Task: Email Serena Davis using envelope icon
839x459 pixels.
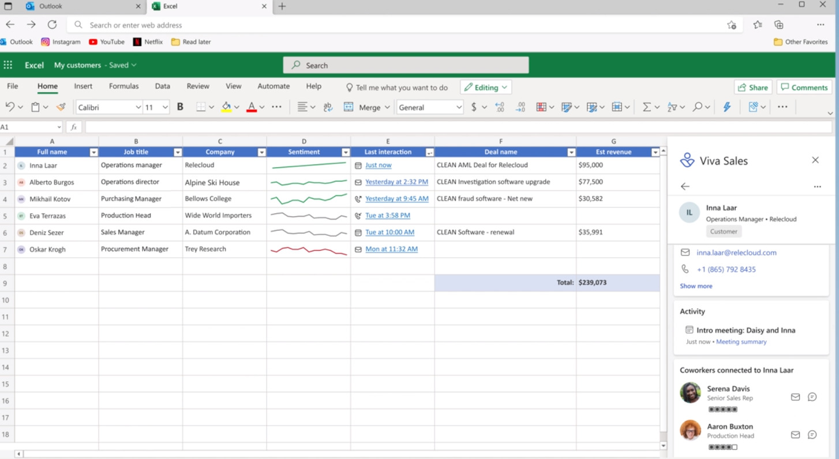Action: (795, 397)
